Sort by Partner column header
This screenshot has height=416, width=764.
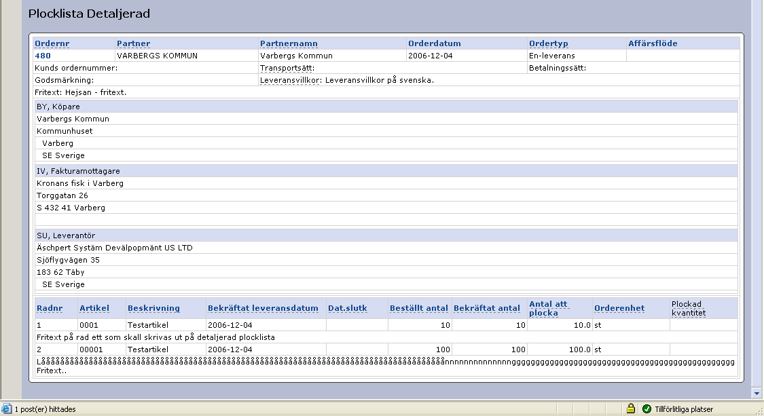click(x=134, y=43)
